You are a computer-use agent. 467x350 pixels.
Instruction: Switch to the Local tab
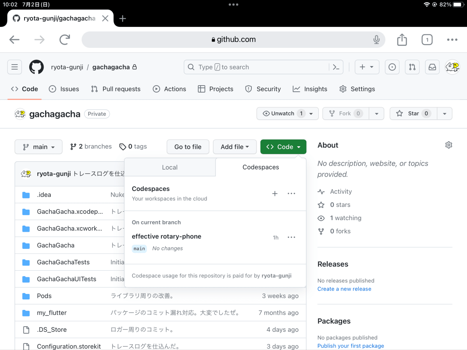(170, 167)
